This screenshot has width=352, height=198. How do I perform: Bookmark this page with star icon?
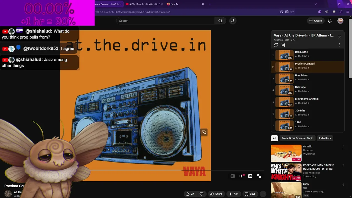[292, 12]
